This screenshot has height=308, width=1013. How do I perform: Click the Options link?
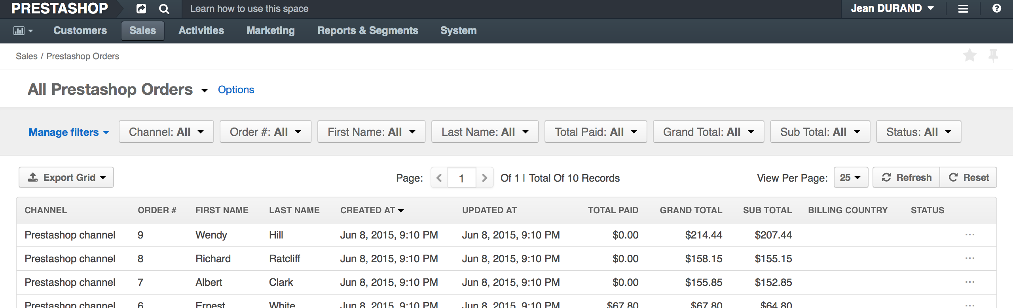point(236,90)
